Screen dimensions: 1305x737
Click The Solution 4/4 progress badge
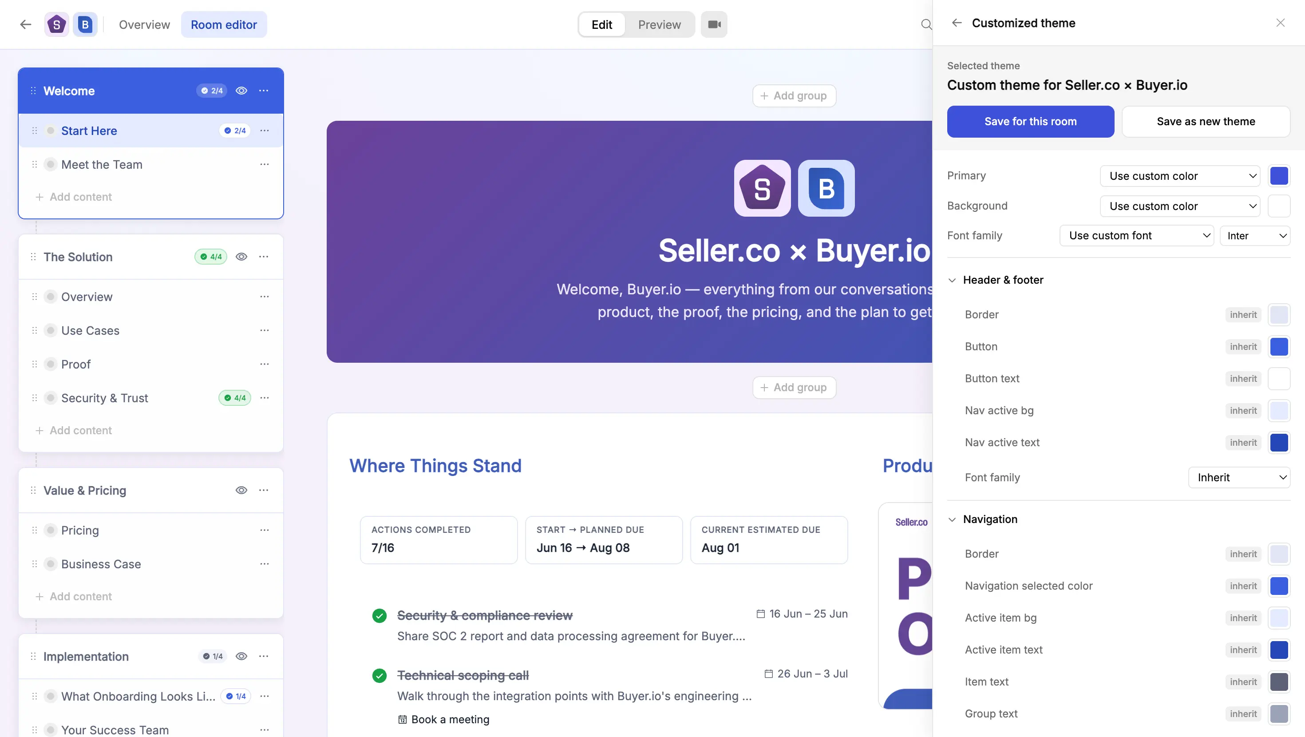coord(211,257)
